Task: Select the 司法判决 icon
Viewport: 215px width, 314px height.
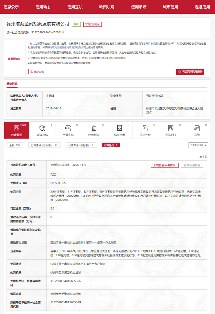Action: click(x=171, y=128)
